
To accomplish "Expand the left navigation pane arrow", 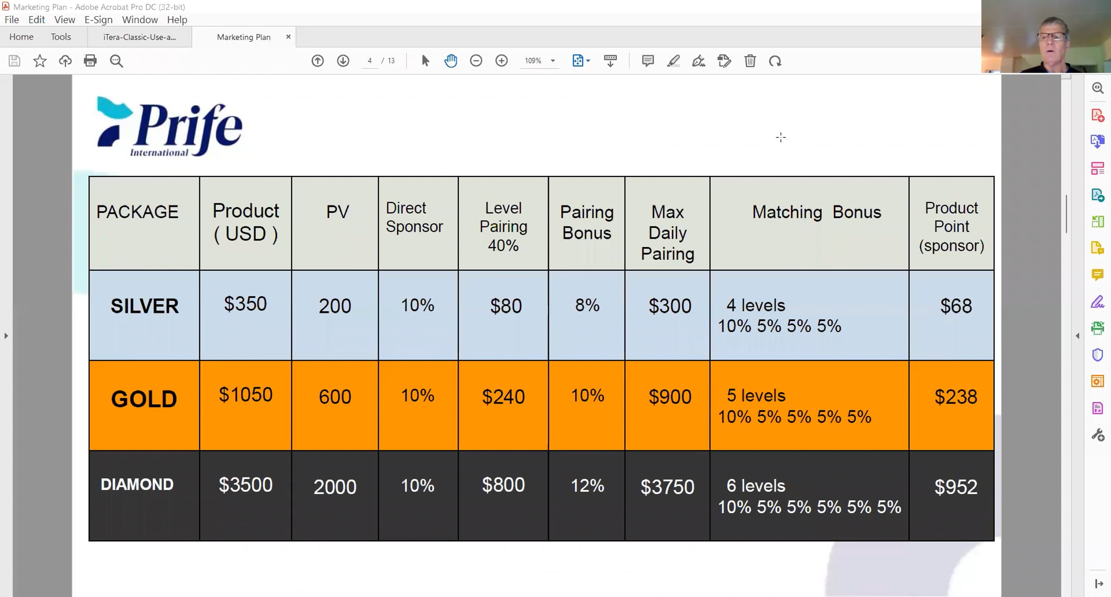I will 6,336.
